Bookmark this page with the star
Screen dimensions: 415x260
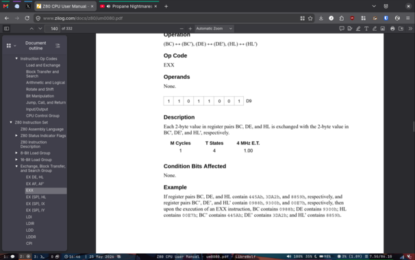310,19
